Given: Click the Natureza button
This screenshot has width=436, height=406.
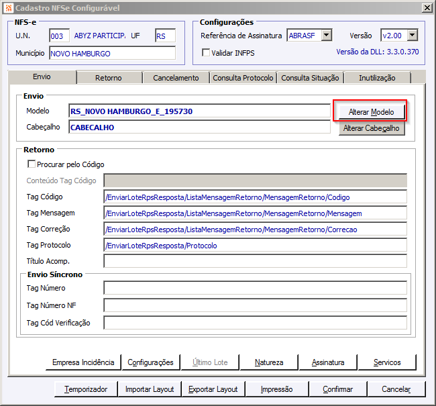Looking at the screenshot, I should [269, 362].
